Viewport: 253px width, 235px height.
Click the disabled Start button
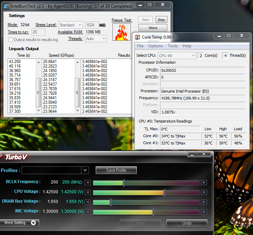tap(145, 20)
